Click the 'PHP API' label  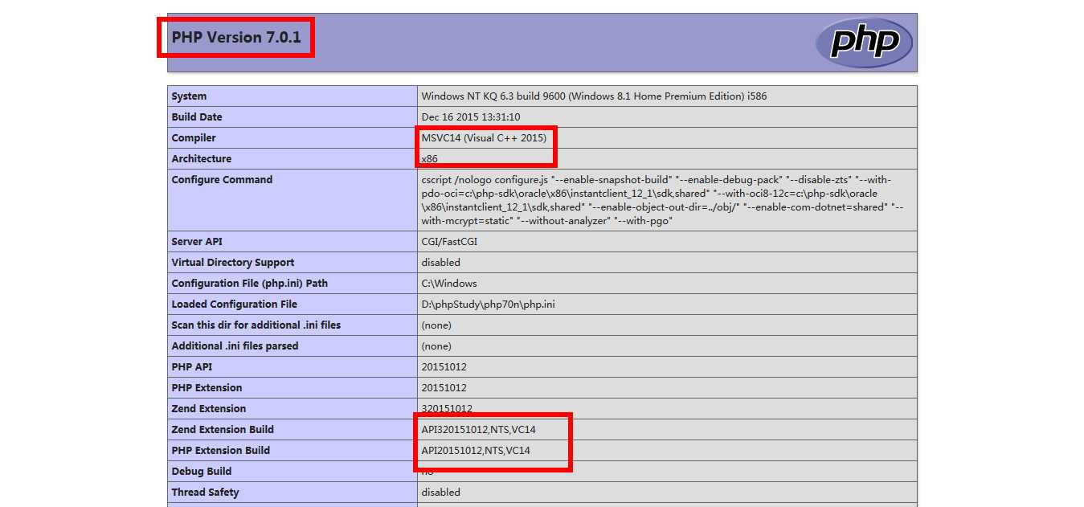coord(190,367)
